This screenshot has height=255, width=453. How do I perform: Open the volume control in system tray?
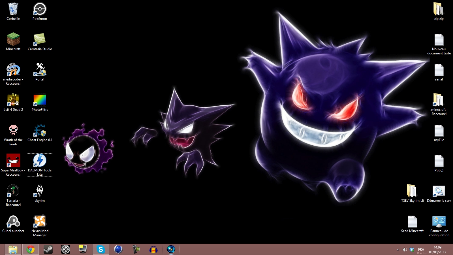coord(405,250)
